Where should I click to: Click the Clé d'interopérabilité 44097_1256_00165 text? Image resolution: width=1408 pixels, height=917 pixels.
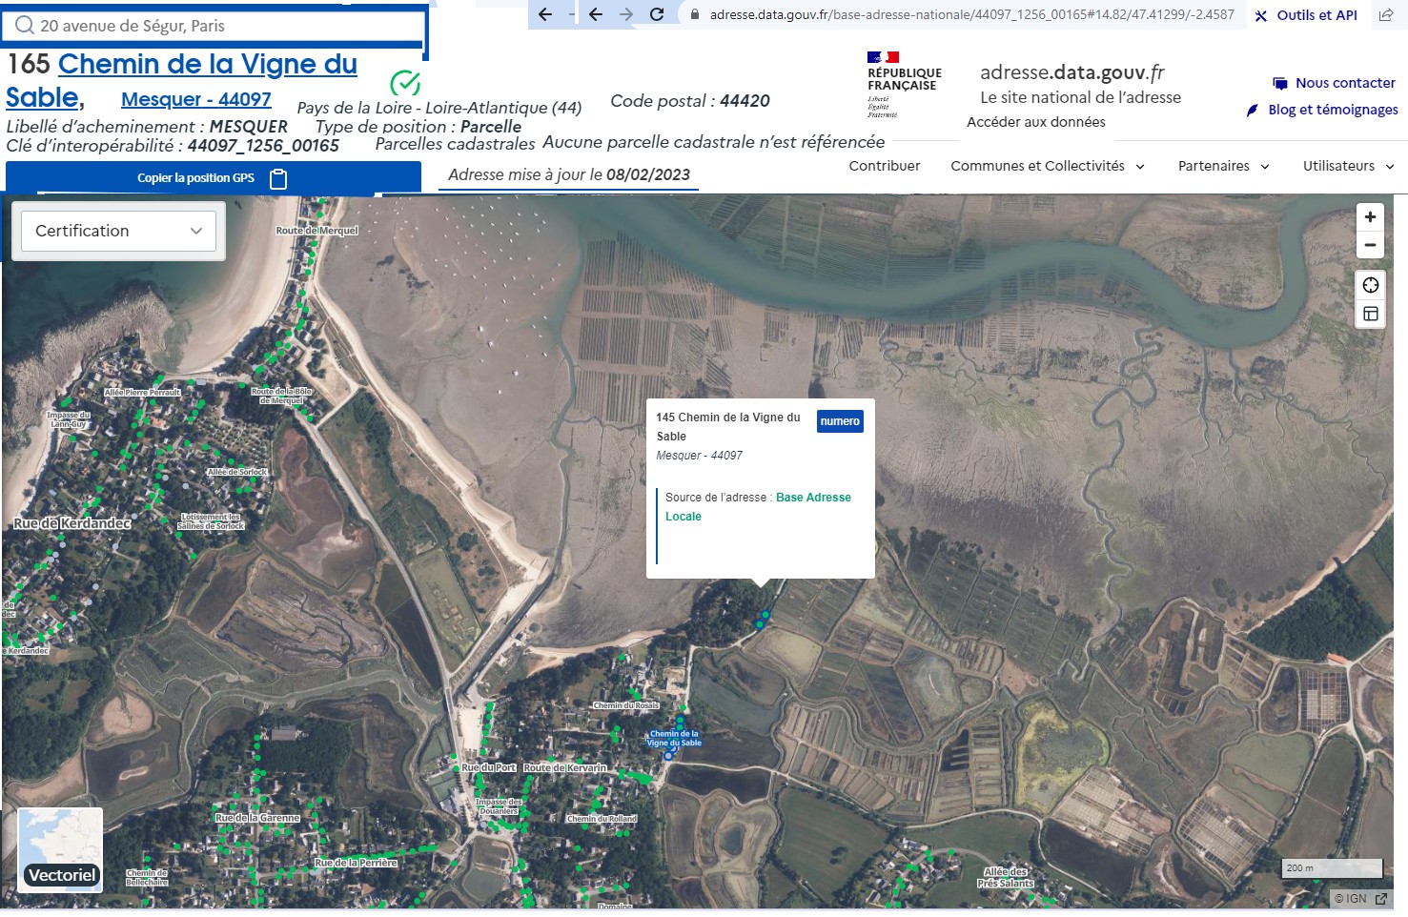[x=173, y=146]
